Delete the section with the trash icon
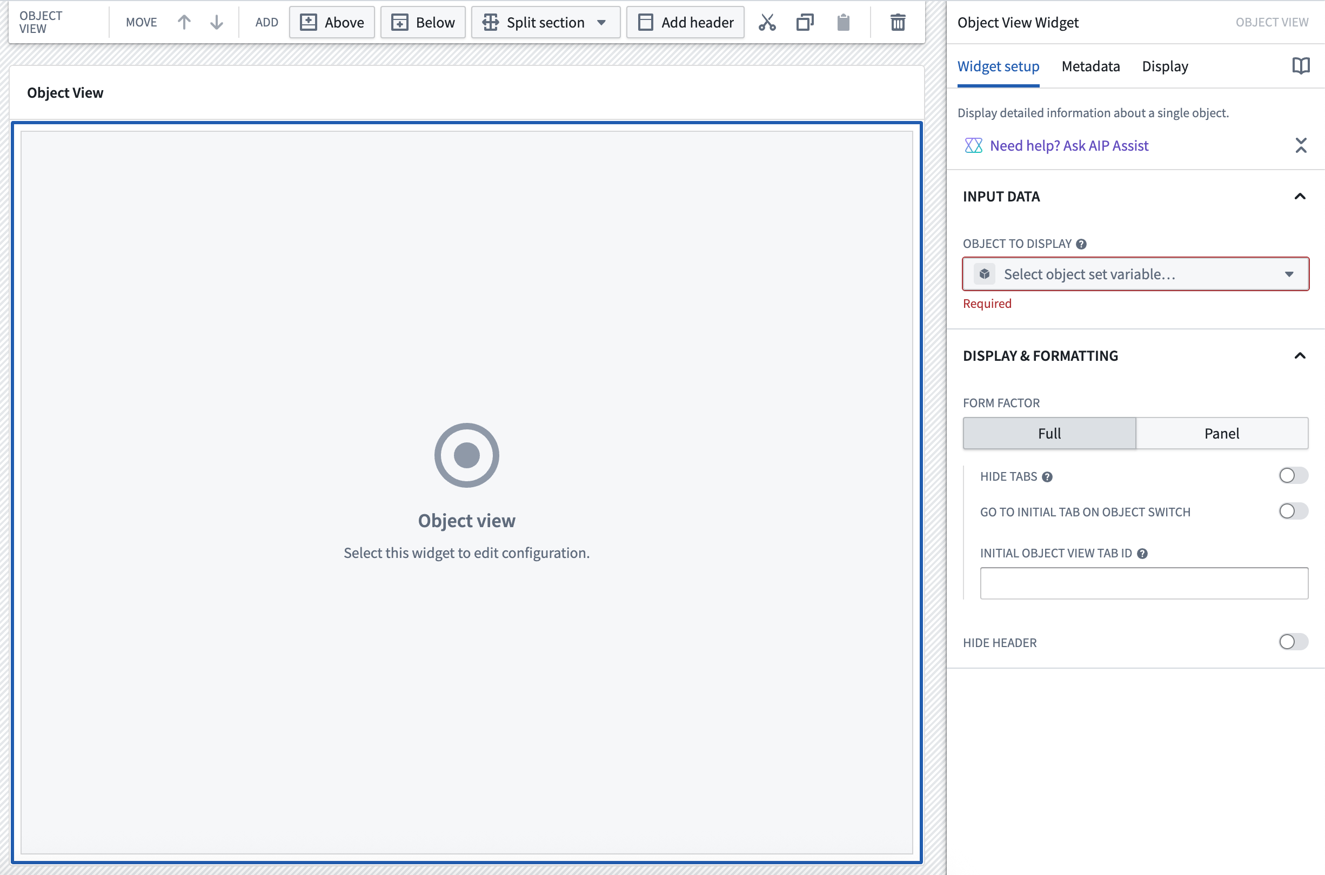The height and width of the screenshot is (875, 1325). pos(898,22)
